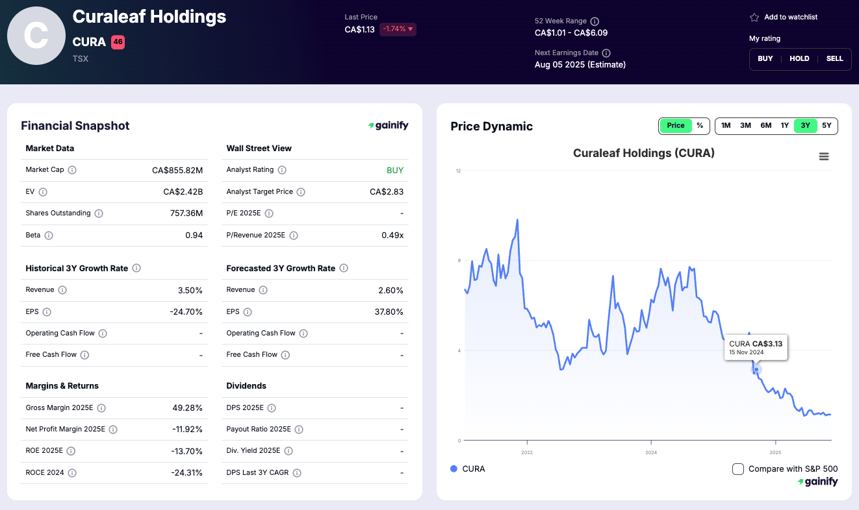Screen dimensions: 859x510
Task: Click info icon beside Analyst Target Price
Action: [x=301, y=192]
